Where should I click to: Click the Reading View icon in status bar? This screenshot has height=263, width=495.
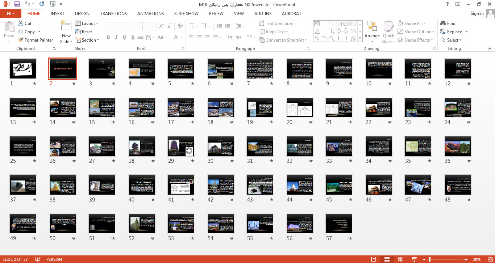pos(400,259)
